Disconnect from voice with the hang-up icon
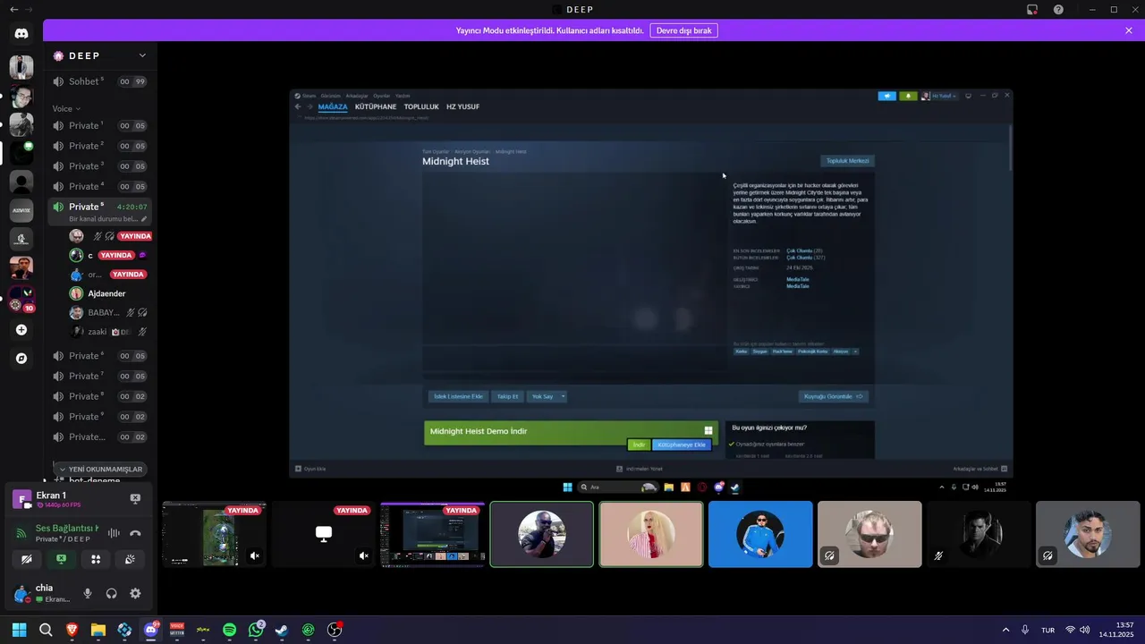1145x644 pixels. point(135,533)
